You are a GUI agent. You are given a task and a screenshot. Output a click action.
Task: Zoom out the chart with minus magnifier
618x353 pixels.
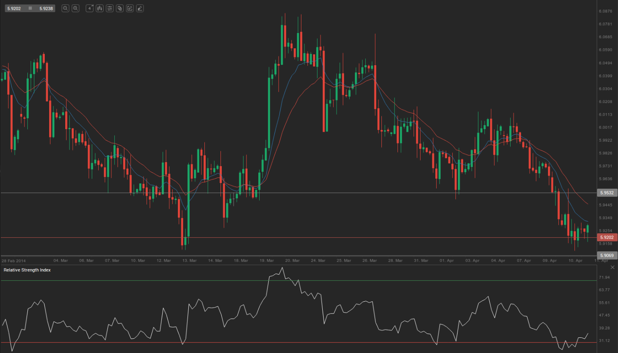[x=65, y=8]
